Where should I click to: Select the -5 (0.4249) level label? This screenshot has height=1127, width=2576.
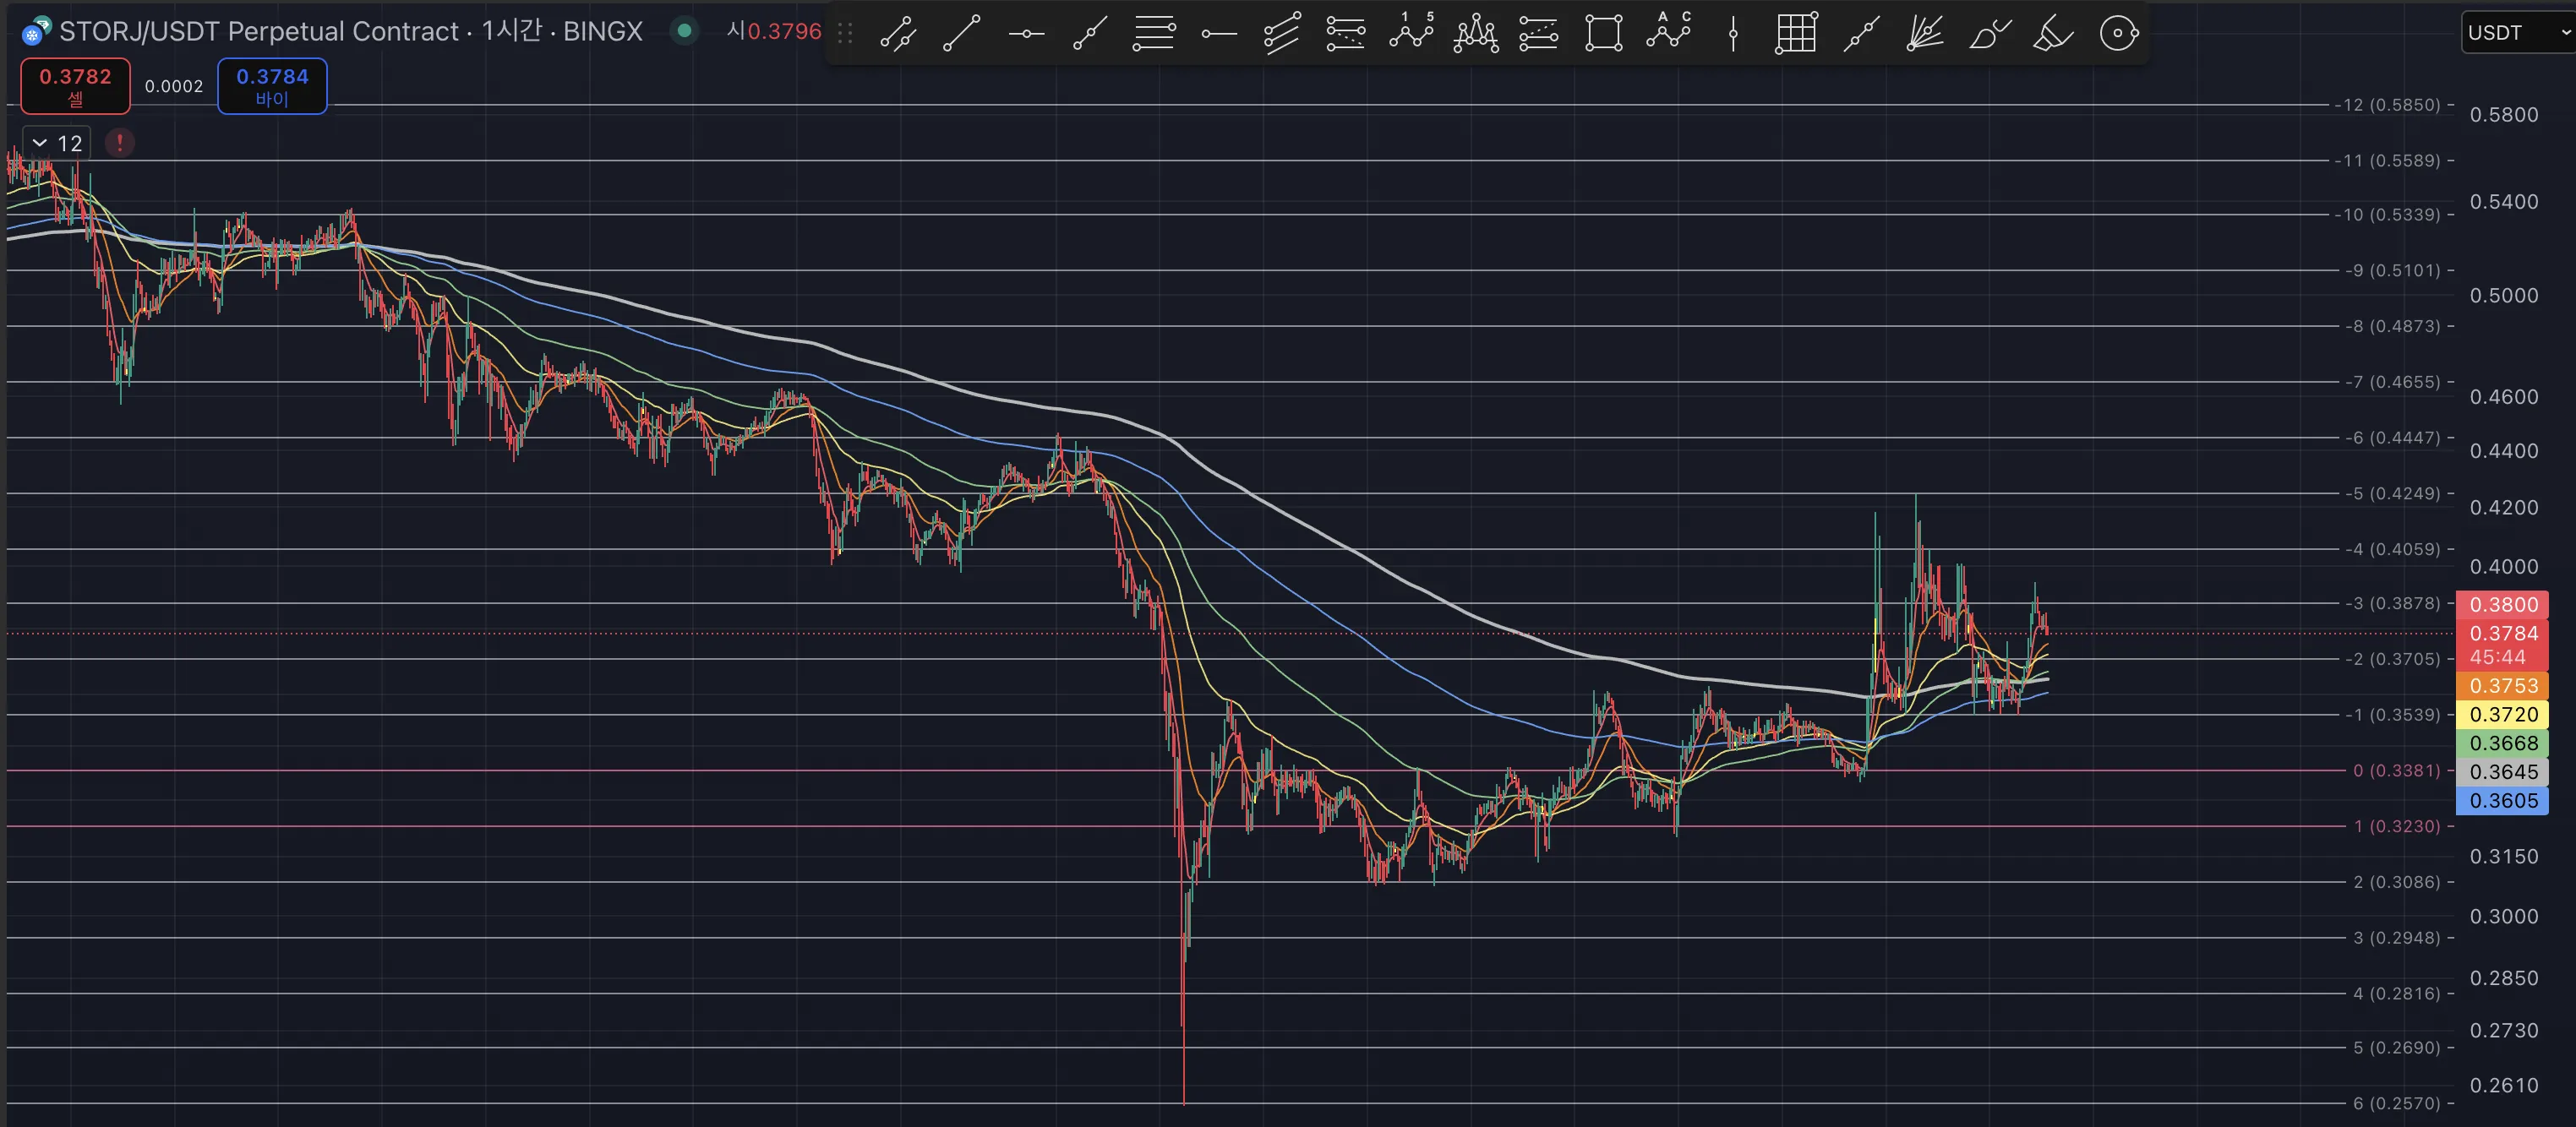(x=2394, y=493)
